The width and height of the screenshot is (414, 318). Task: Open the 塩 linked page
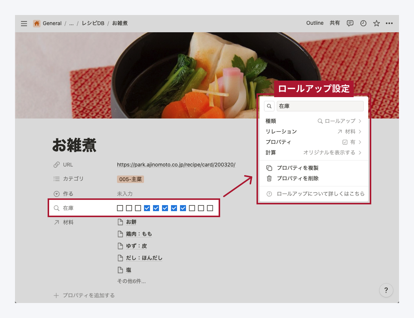129,270
